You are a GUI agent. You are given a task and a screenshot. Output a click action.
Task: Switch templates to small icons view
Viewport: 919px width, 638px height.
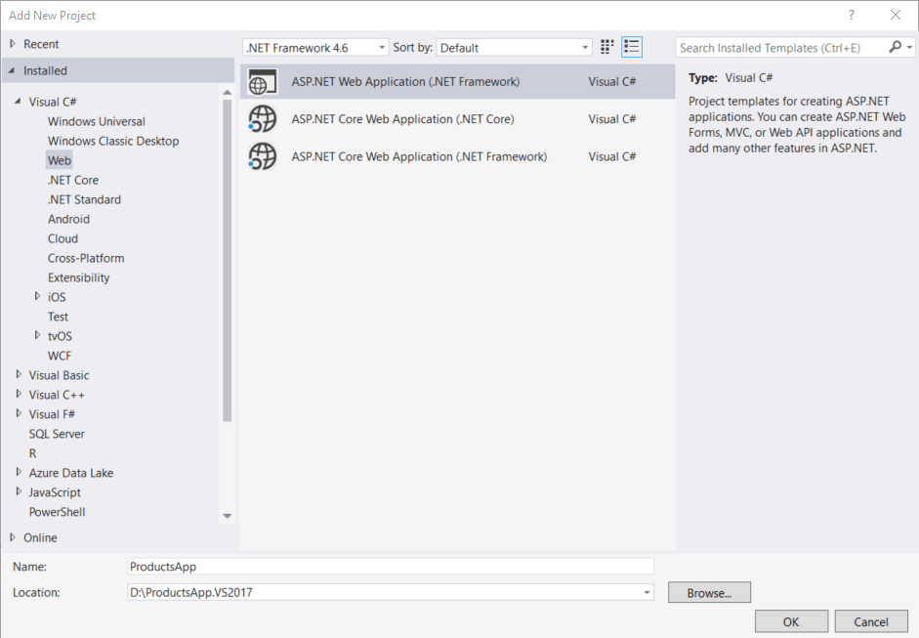tap(631, 46)
